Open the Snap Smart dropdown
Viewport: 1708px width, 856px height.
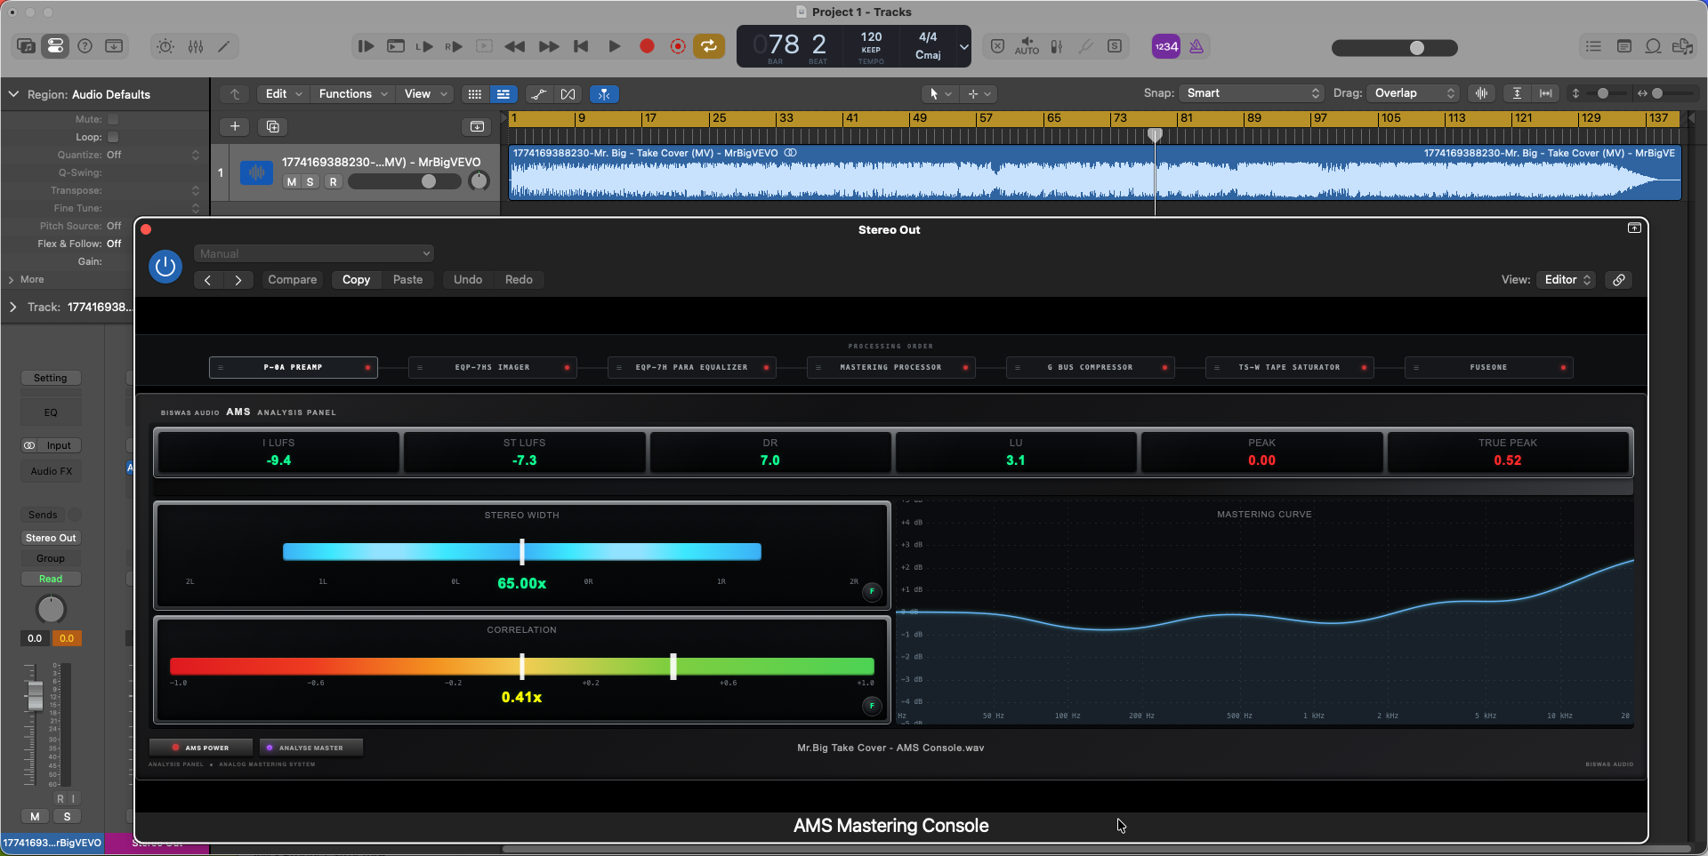(1252, 93)
